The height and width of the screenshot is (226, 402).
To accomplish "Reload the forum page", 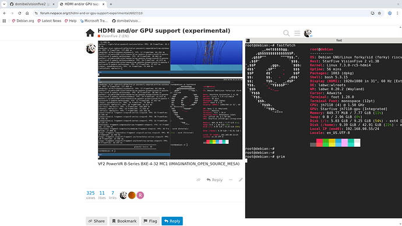I will pyautogui.click(x=19, y=13).
